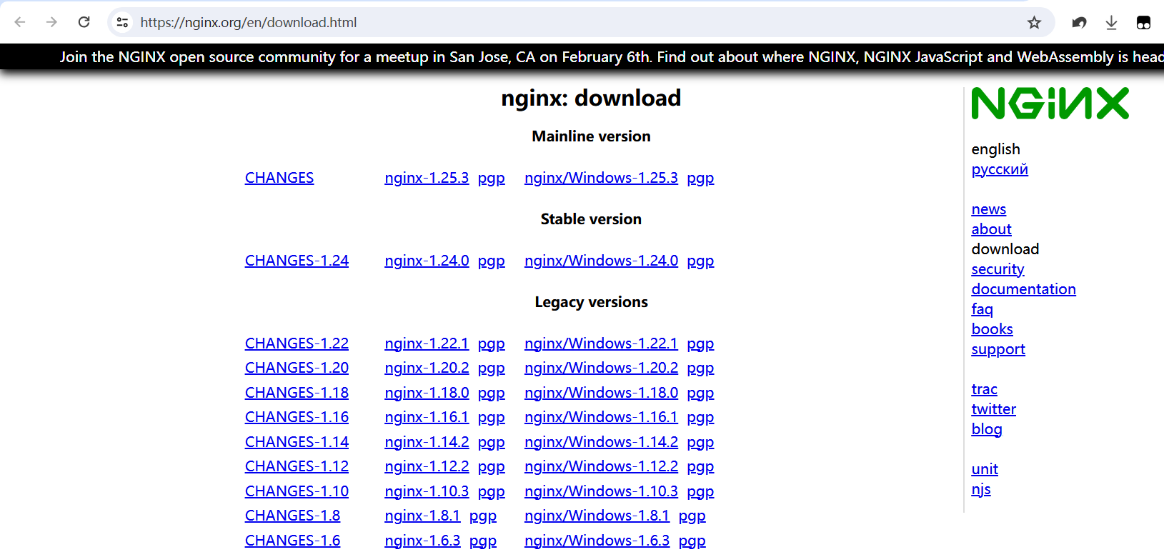Open CHANGES-1.8 link
Image resolution: width=1164 pixels, height=552 pixels.
[x=292, y=516]
